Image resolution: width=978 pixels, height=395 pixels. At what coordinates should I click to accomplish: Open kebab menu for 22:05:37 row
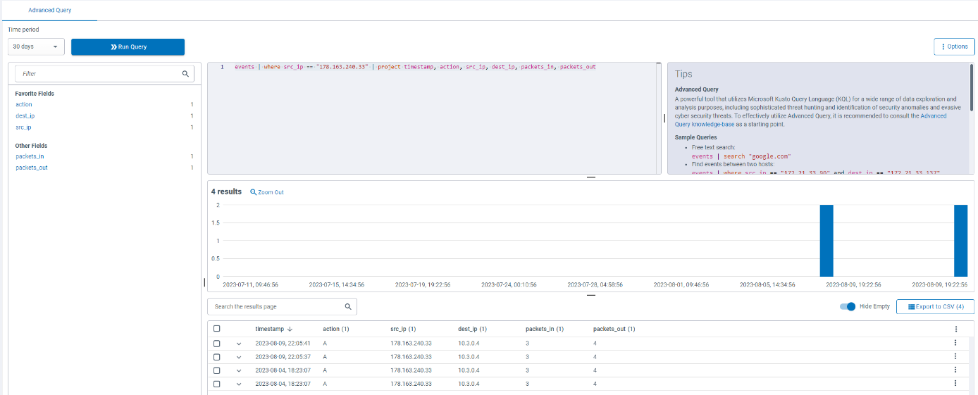pyautogui.click(x=955, y=356)
